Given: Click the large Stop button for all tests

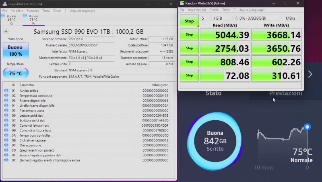Looking at the screenshot, I should coord(189,21).
